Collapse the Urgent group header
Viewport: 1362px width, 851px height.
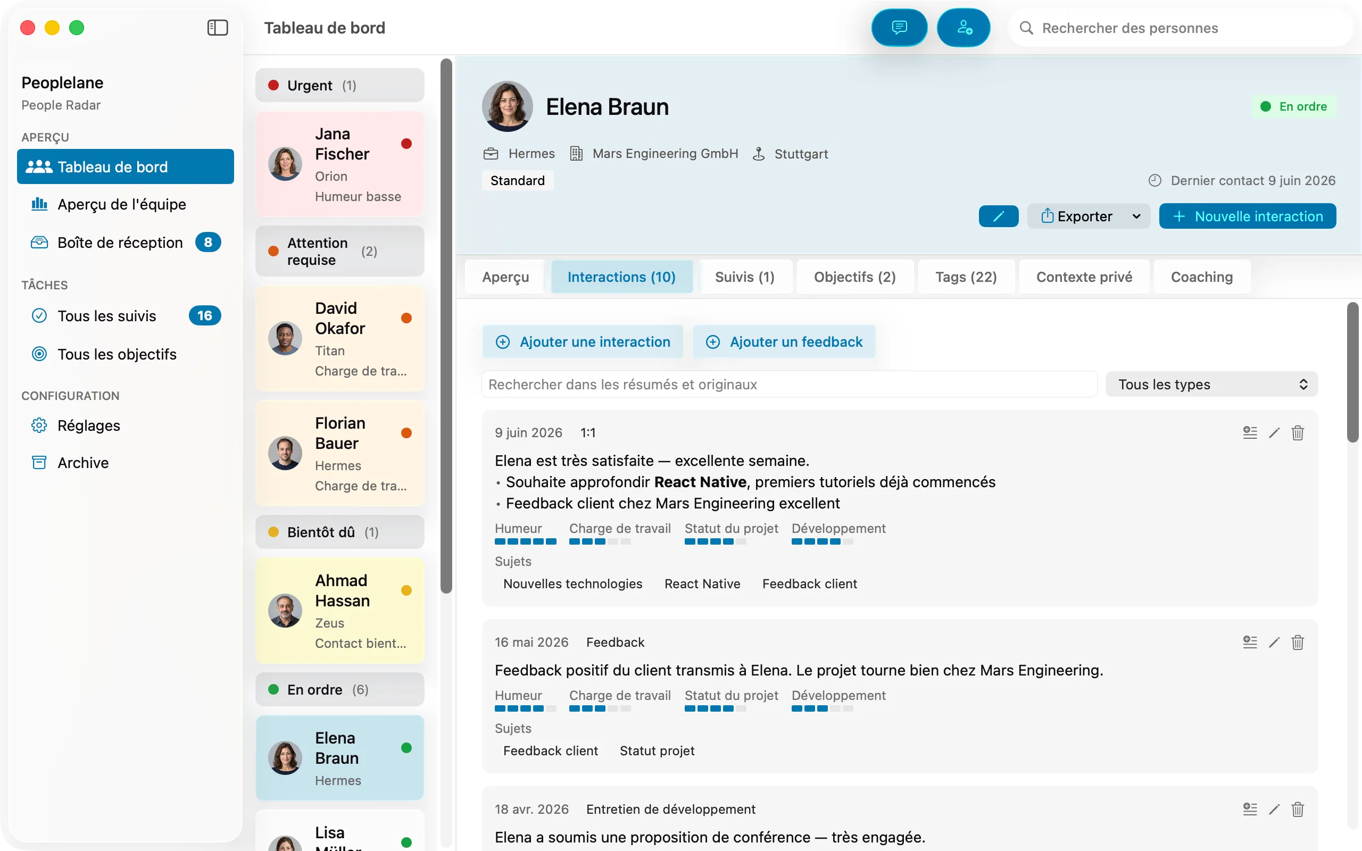(x=339, y=85)
